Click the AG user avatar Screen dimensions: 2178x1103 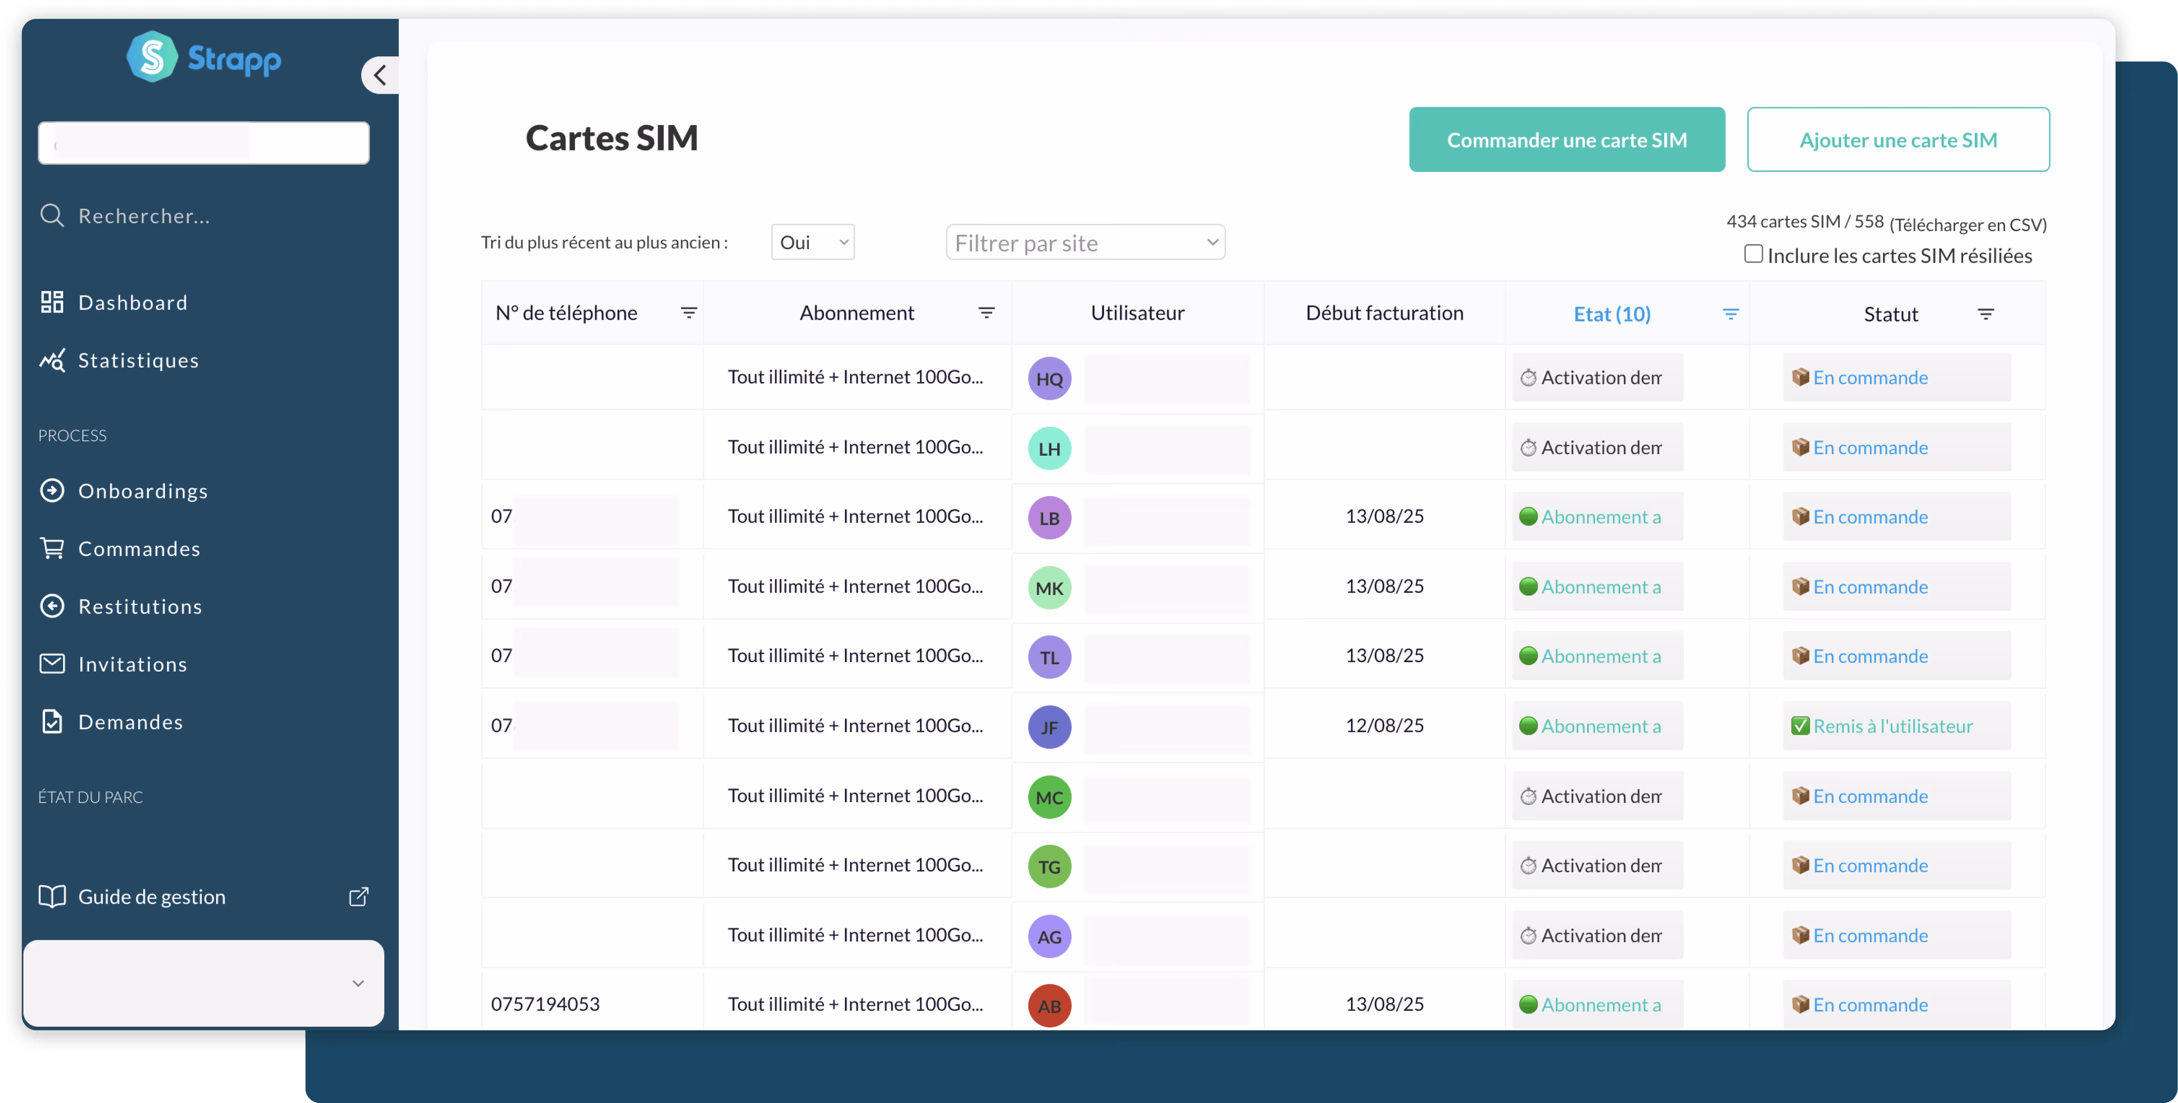pyautogui.click(x=1049, y=937)
